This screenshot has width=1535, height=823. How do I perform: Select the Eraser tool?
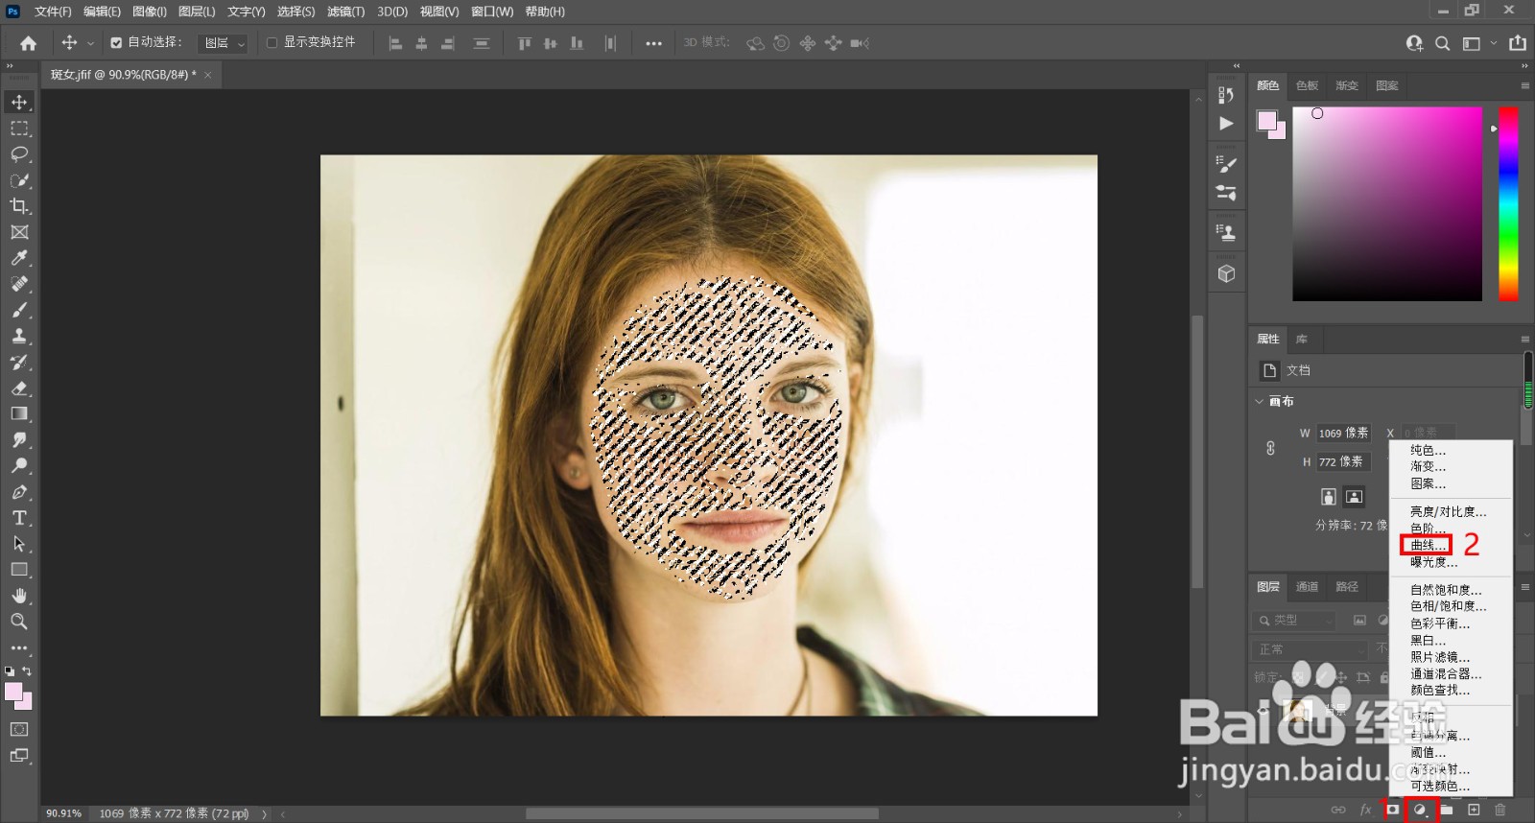pos(19,388)
